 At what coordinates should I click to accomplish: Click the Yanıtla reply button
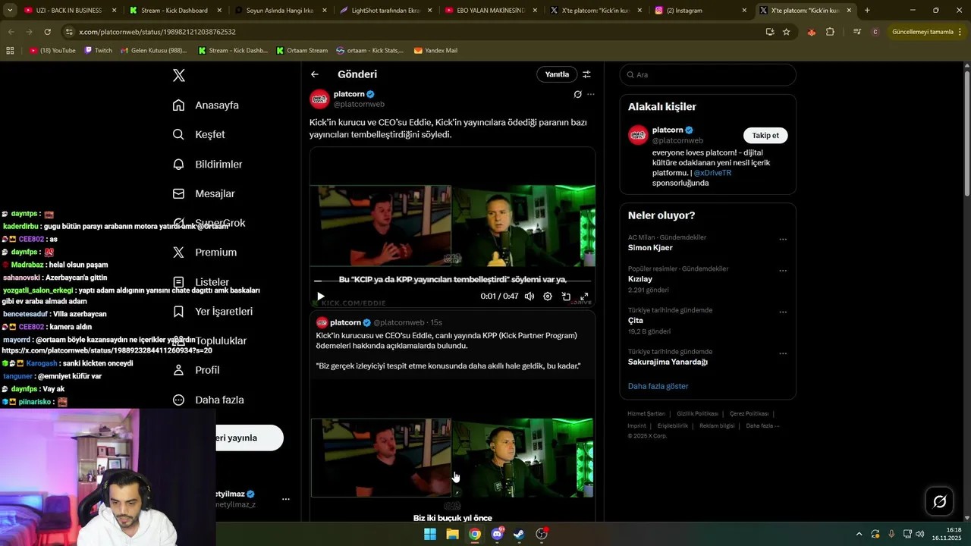pos(557,74)
